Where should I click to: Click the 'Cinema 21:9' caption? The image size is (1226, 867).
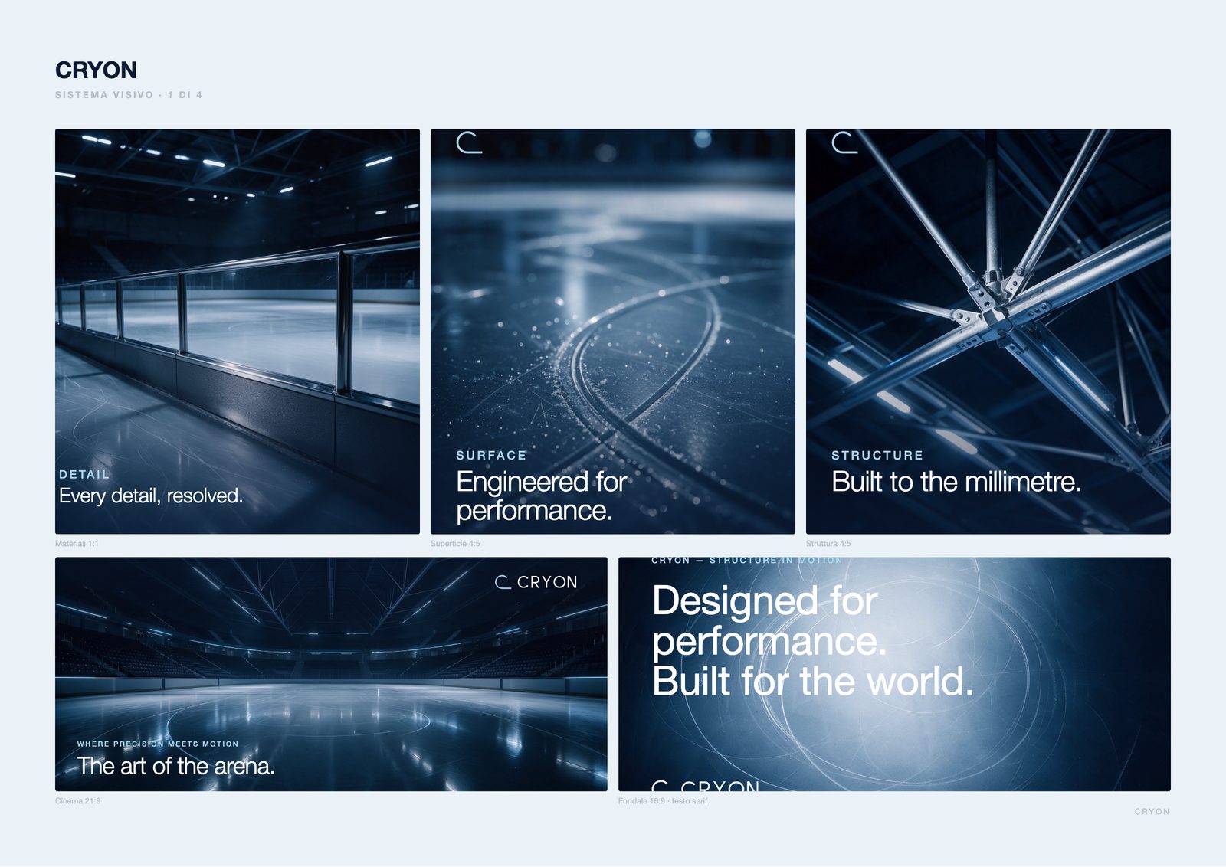pos(77,801)
